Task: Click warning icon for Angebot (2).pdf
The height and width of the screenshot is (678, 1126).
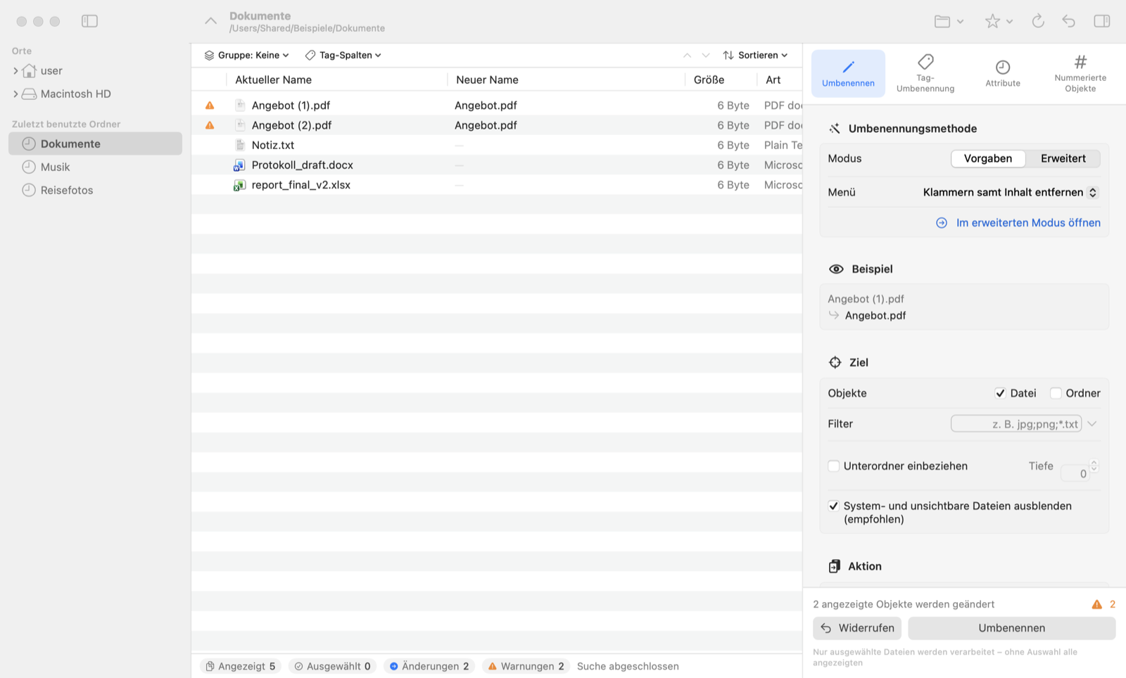Action: [x=210, y=125]
